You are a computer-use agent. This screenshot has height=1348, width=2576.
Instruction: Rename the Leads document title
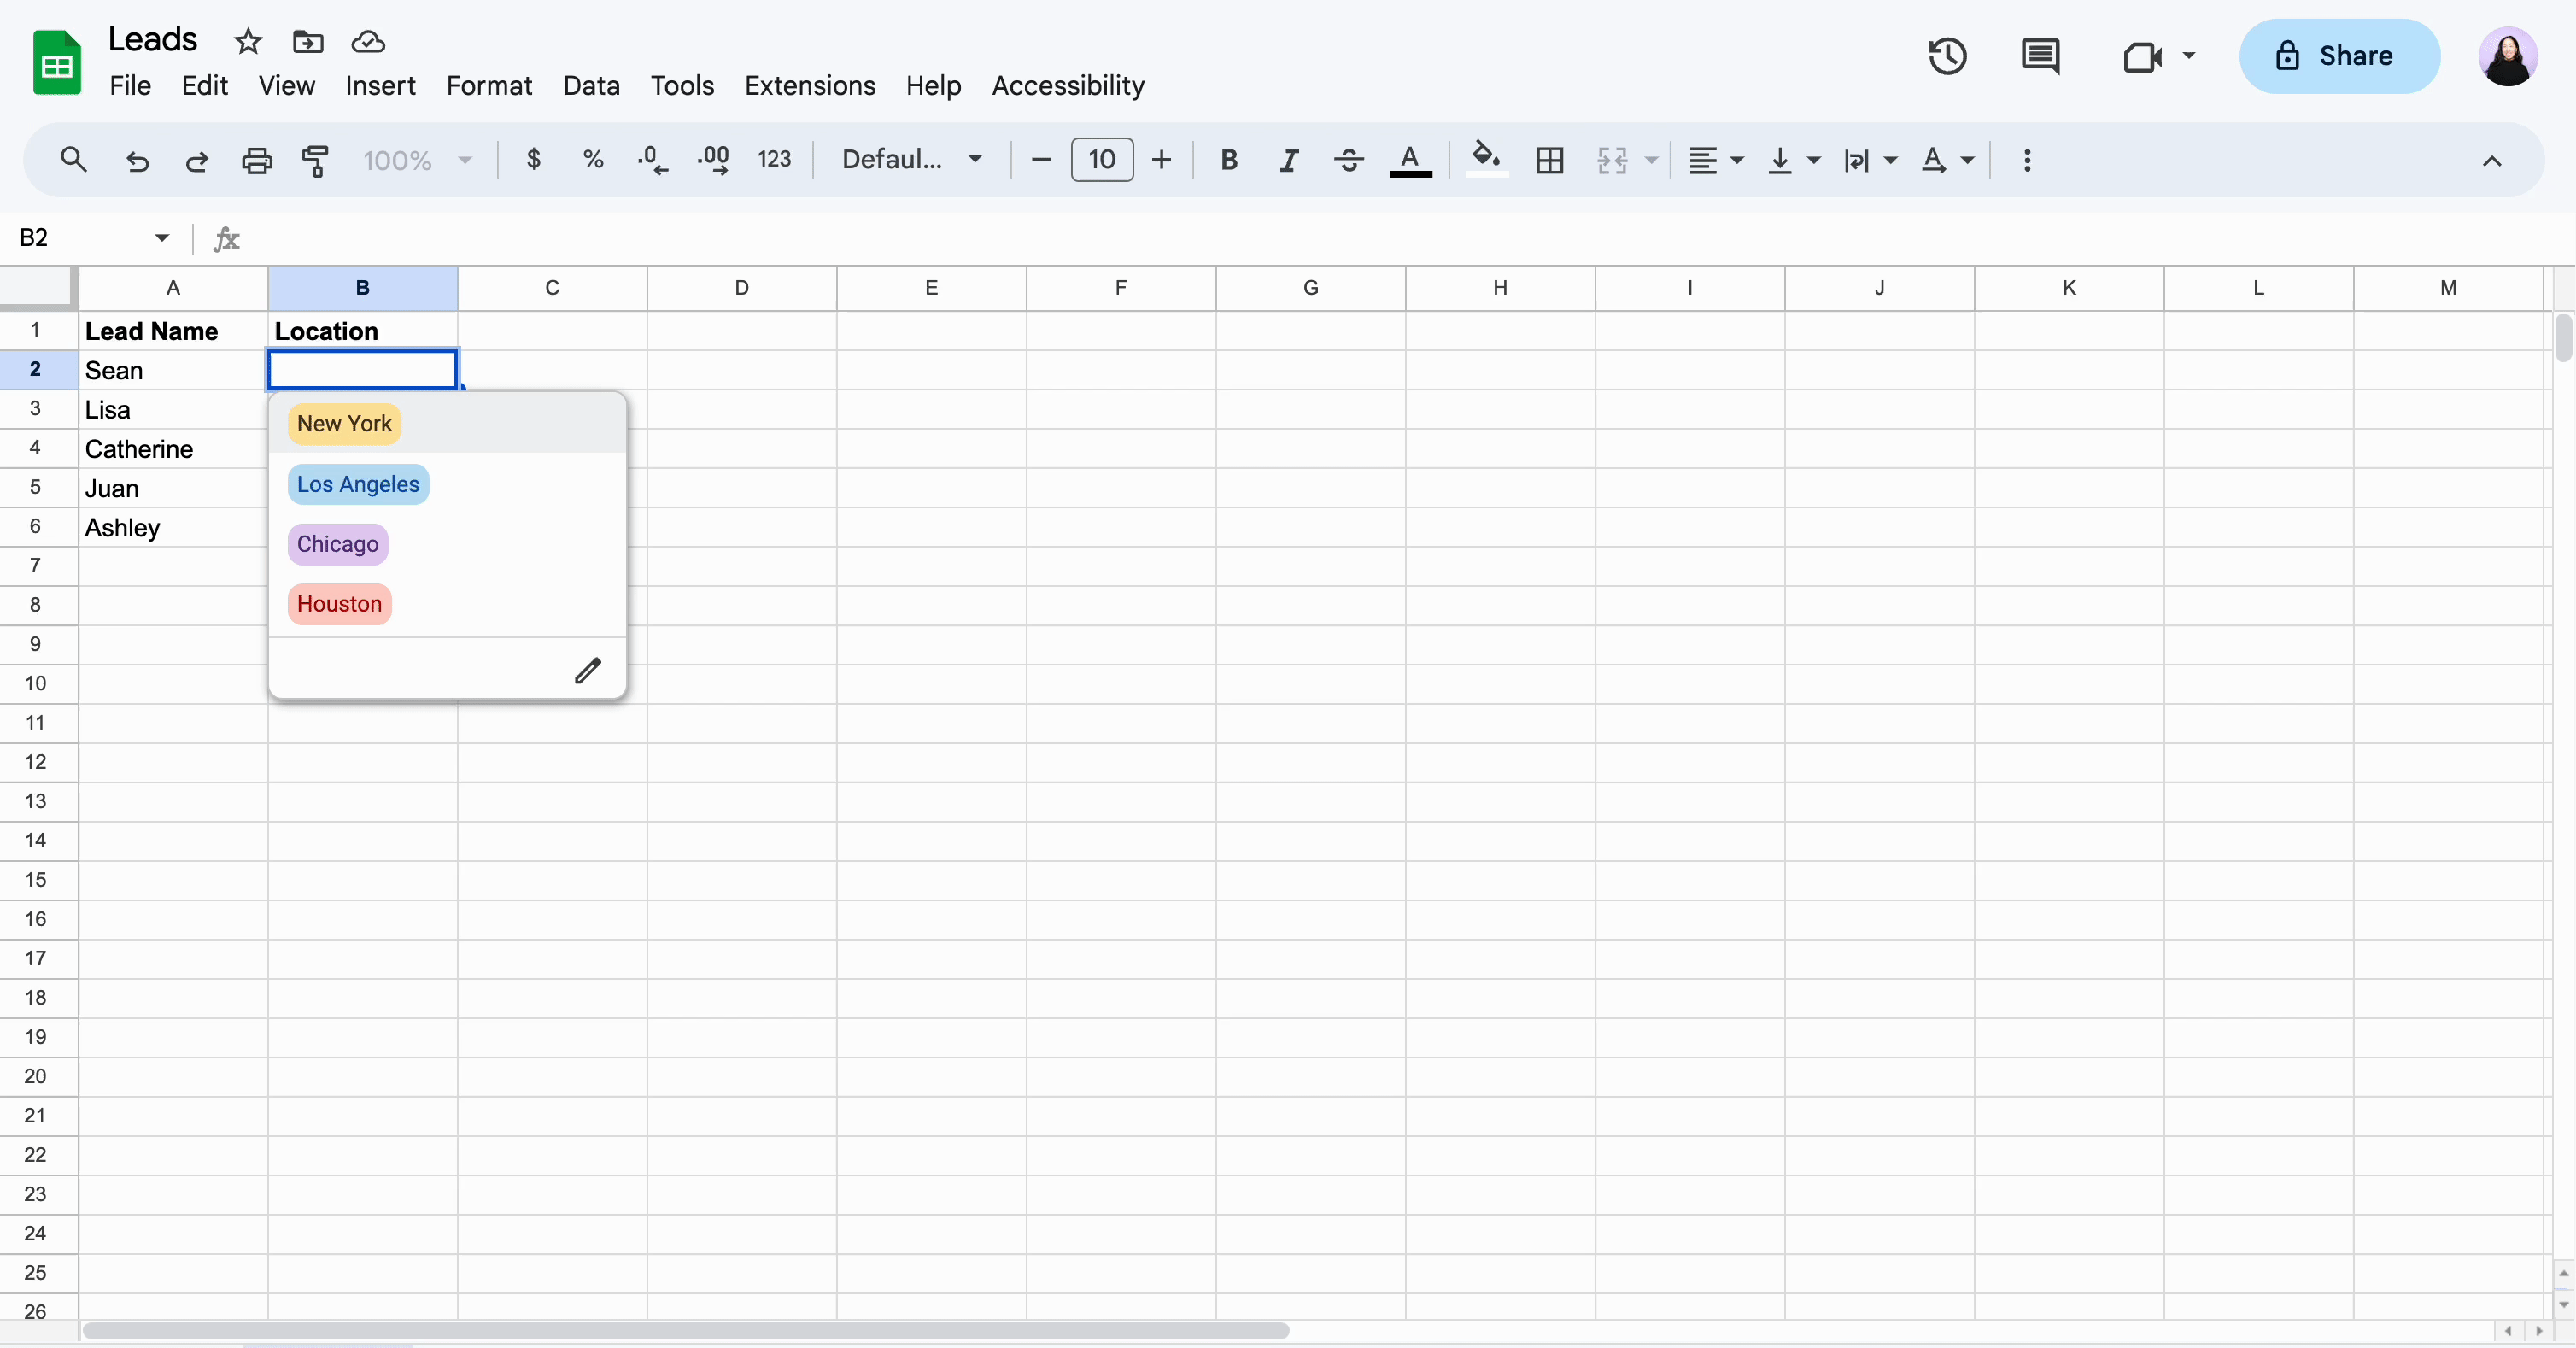152,39
